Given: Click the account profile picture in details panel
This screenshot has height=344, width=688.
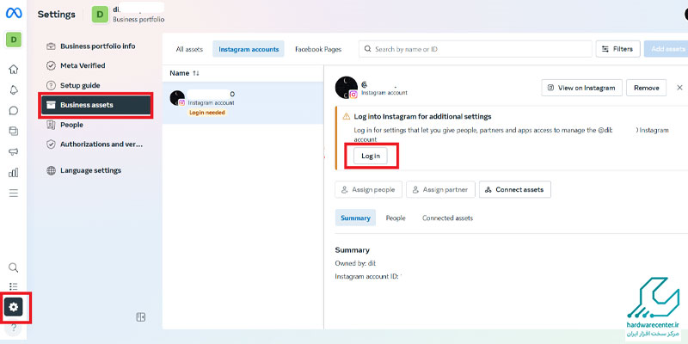Looking at the screenshot, I should click(x=347, y=88).
